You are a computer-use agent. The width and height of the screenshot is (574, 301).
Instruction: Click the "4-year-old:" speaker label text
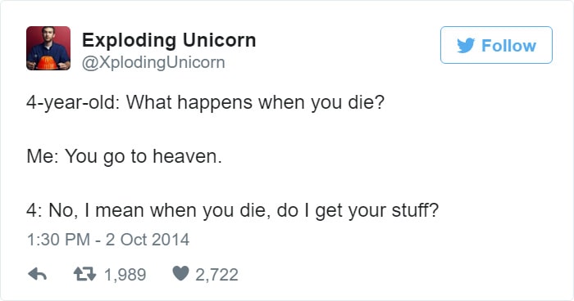(x=73, y=102)
